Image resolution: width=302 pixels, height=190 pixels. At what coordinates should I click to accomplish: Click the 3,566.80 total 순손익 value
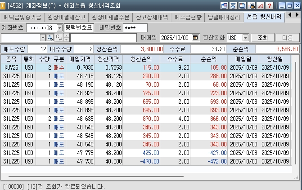277,49
